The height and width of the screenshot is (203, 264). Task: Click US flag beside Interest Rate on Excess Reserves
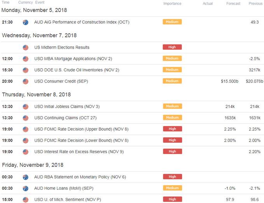(26, 152)
